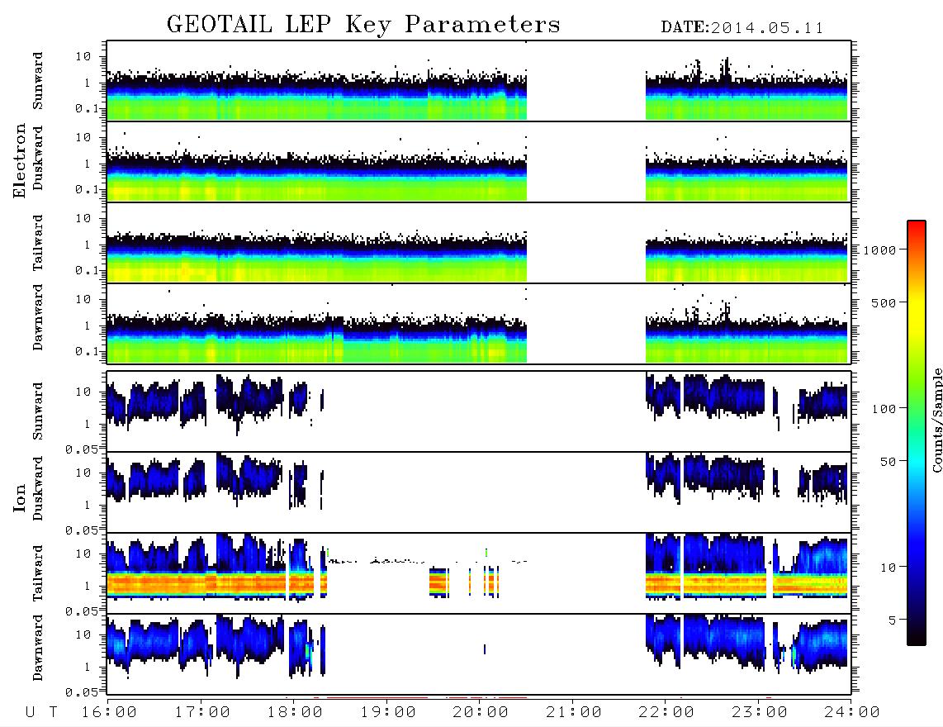Click the 19:00 time tick label

[x=388, y=713]
